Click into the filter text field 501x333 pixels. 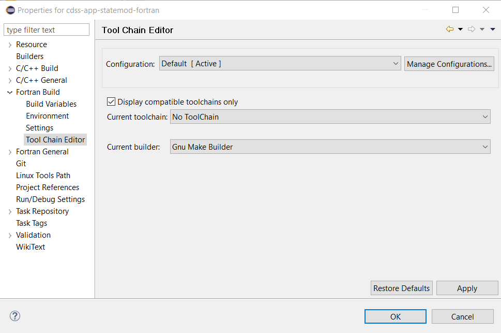coord(47,30)
